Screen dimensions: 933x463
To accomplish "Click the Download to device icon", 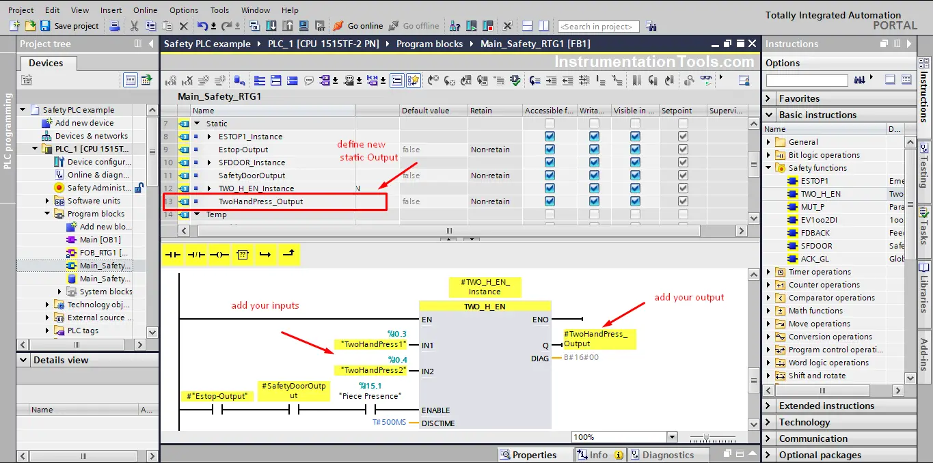I will pos(270,26).
